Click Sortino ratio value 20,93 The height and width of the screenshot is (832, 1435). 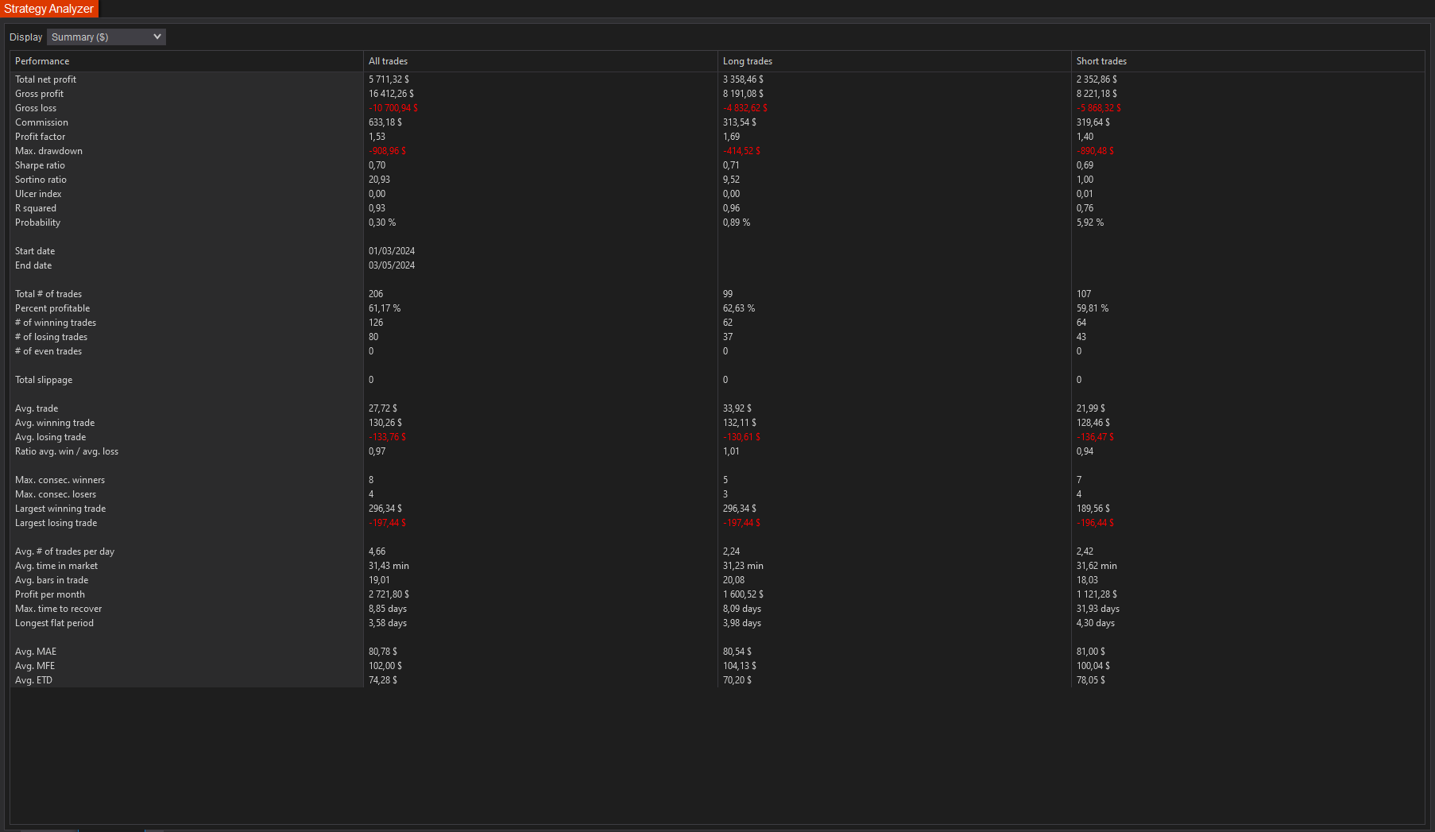click(379, 180)
